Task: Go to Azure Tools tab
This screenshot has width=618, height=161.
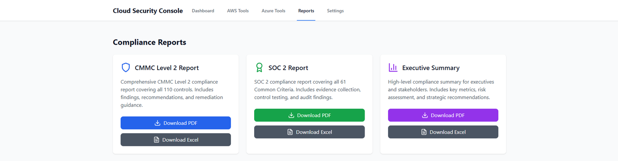Action: click(273, 11)
